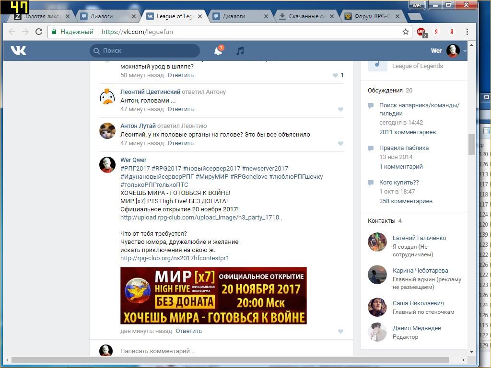Open the Обсуждения discussions section
This screenshot has width=491, height=368.
[385, 91]
